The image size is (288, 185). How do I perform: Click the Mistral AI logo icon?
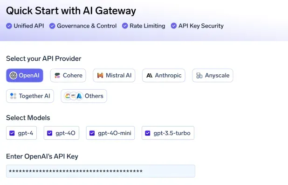pos(100,76)
